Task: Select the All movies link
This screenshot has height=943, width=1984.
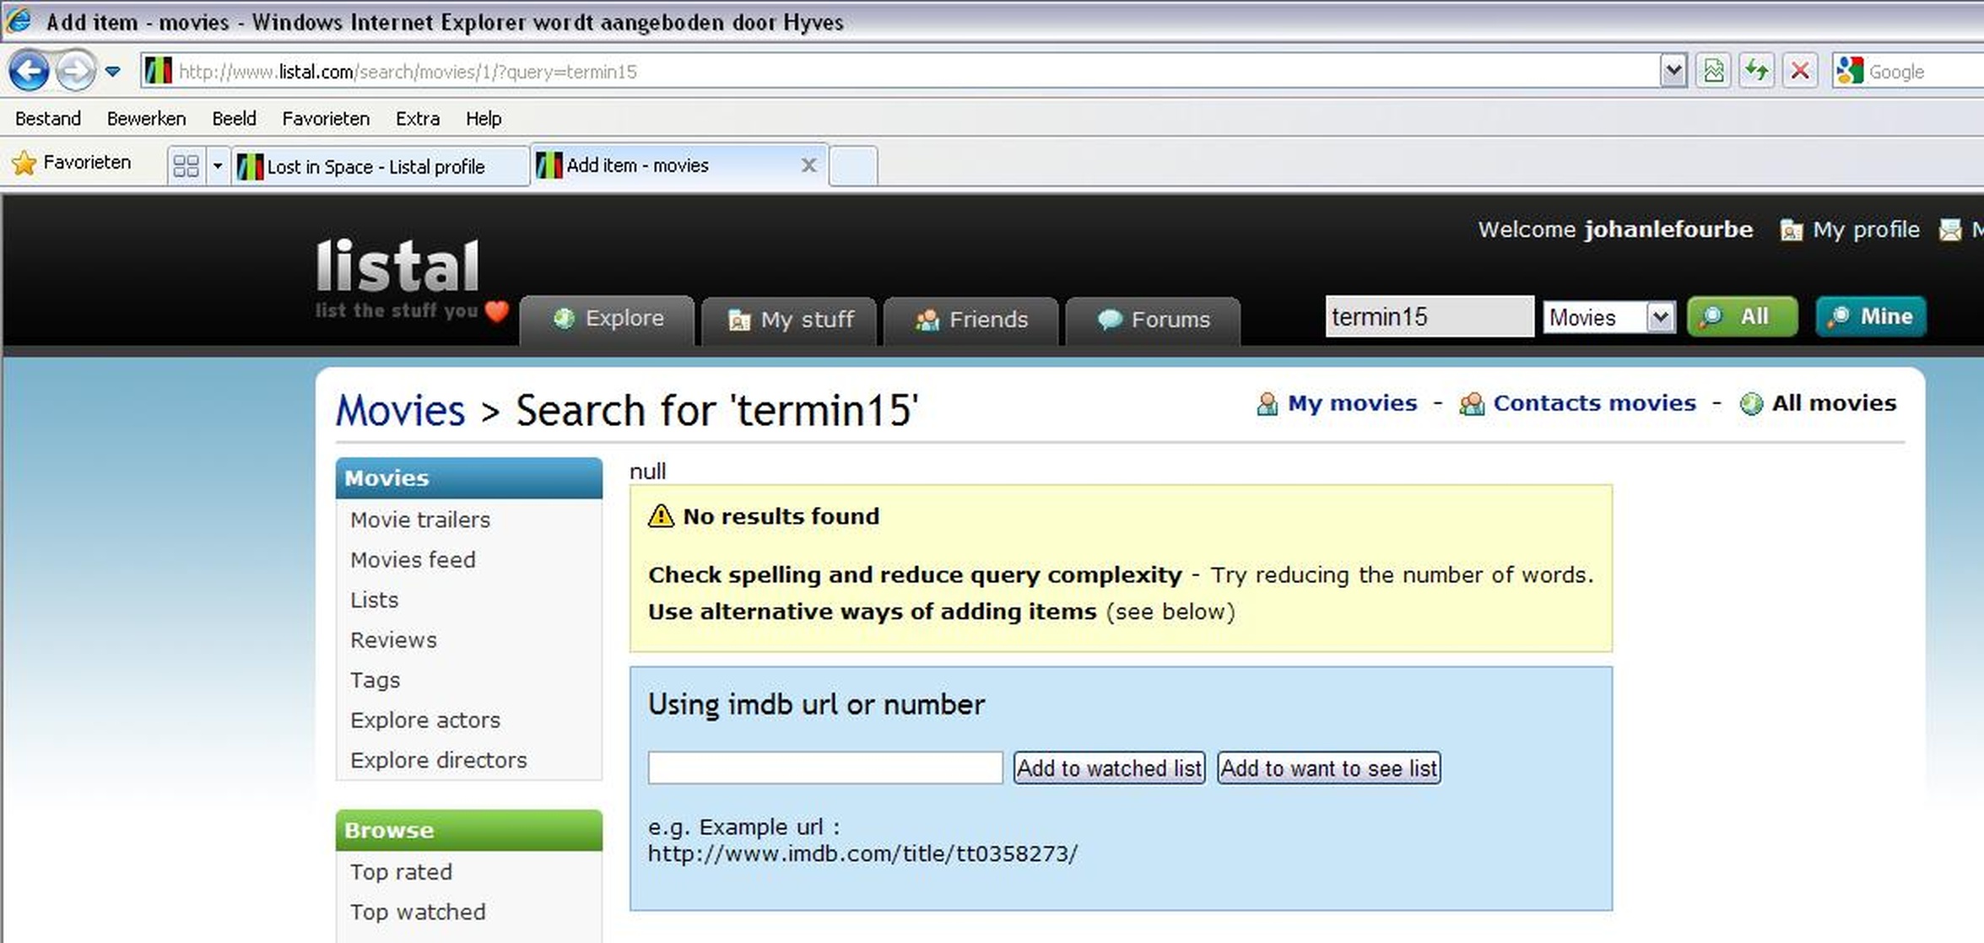Action: (1833, 403)
